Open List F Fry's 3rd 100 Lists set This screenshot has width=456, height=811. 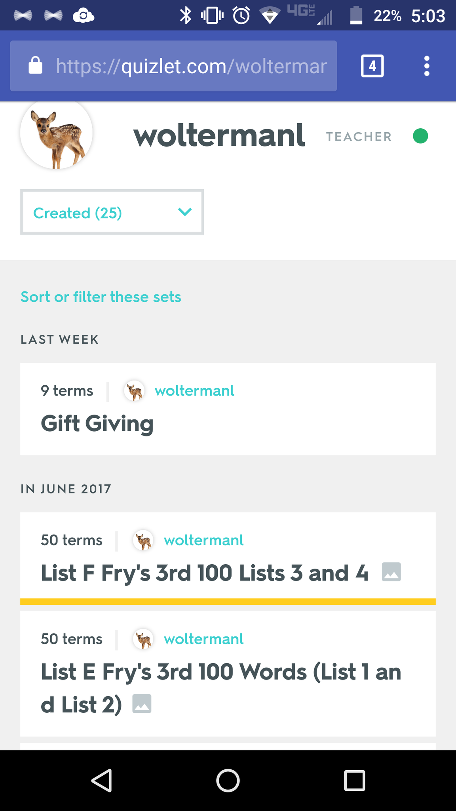(x=204, y=573)
